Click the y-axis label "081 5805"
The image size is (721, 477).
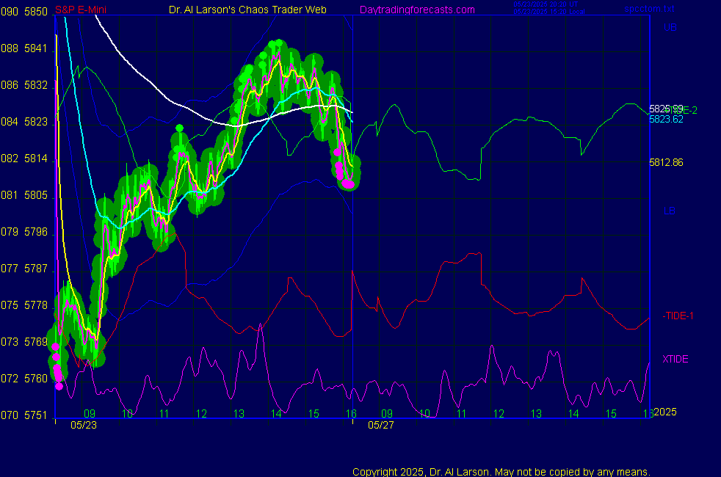pos(24,195)
